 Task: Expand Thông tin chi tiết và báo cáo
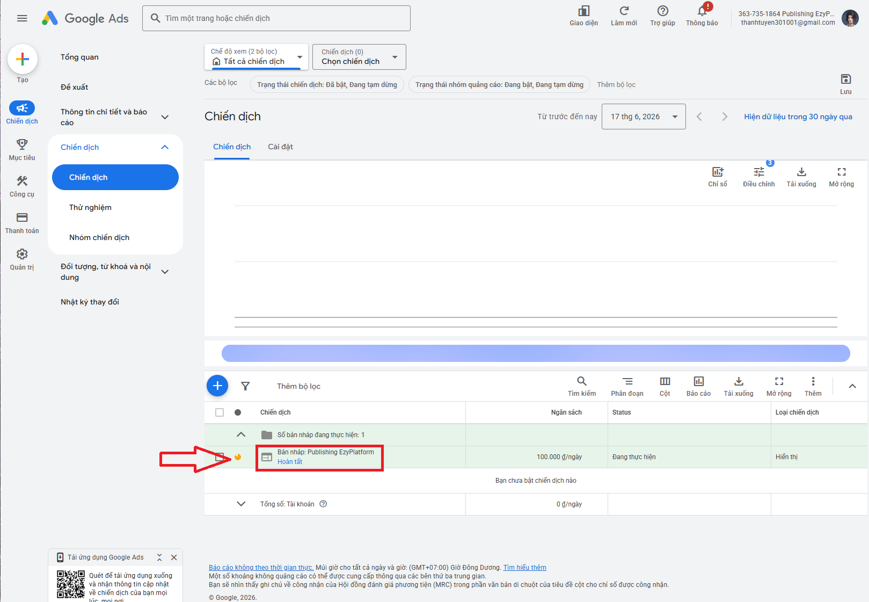(x=165, y=117)
